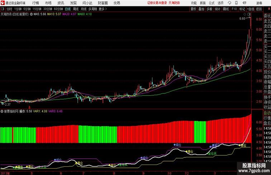Open the 财富圈 menu
This screenshot has width=271, height=175.
coord(103,3)
